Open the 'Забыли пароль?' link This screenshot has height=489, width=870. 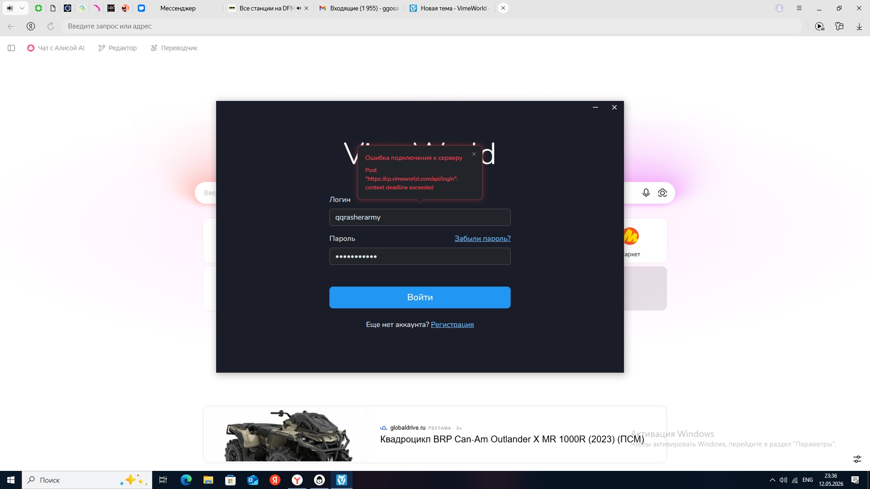point(483,239)
